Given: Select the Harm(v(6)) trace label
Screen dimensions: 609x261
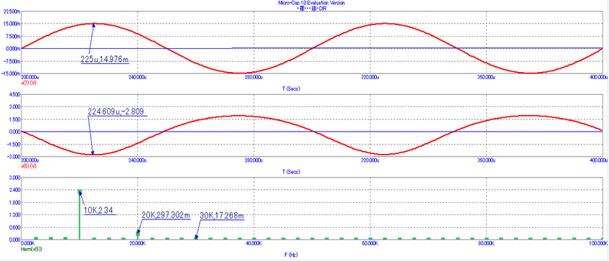Looking at the screenshot, I should (32, 249).
